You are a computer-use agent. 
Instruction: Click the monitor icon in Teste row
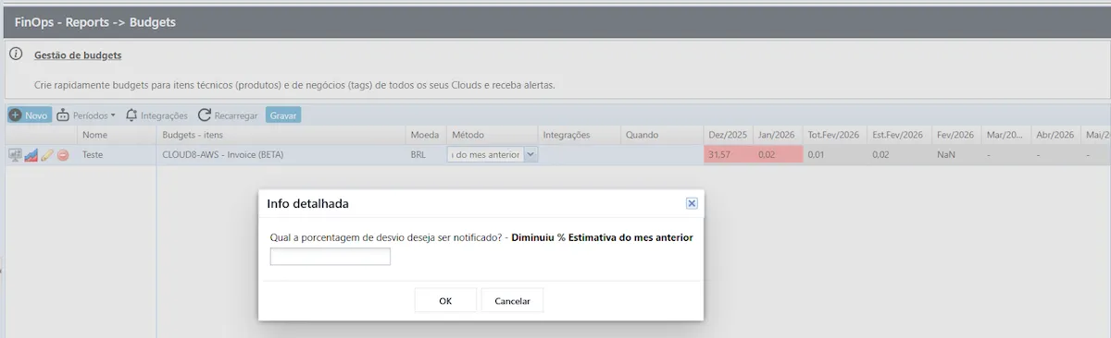pos(15,155)
